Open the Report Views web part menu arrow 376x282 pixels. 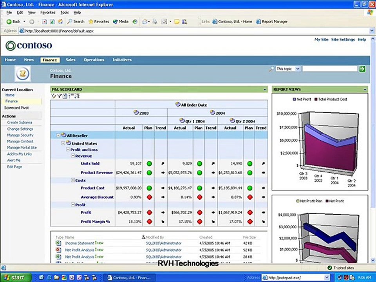tap(365, 90)
